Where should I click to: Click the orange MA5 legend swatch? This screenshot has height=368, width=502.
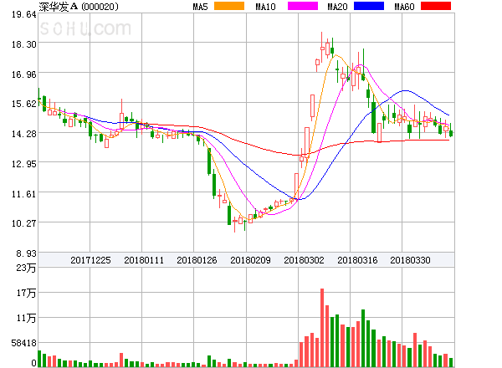229,6
